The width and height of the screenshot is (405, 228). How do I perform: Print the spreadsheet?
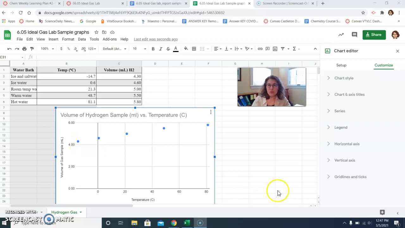click(24, 49)
